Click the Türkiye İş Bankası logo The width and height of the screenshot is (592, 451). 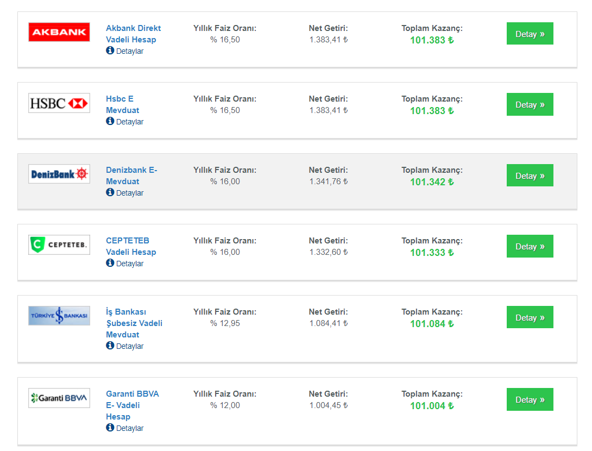[x=59, y=316]
